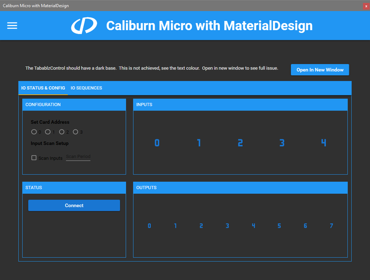
Task: Click the STATUS panel header
Action: [74, 187]
